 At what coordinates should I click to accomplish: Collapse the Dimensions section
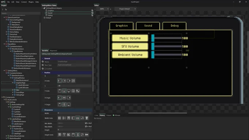click(43, 110)
